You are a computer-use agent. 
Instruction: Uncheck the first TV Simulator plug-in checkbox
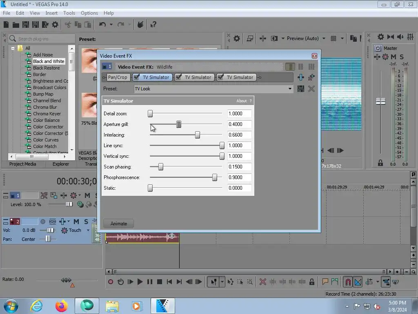[136, 77]
